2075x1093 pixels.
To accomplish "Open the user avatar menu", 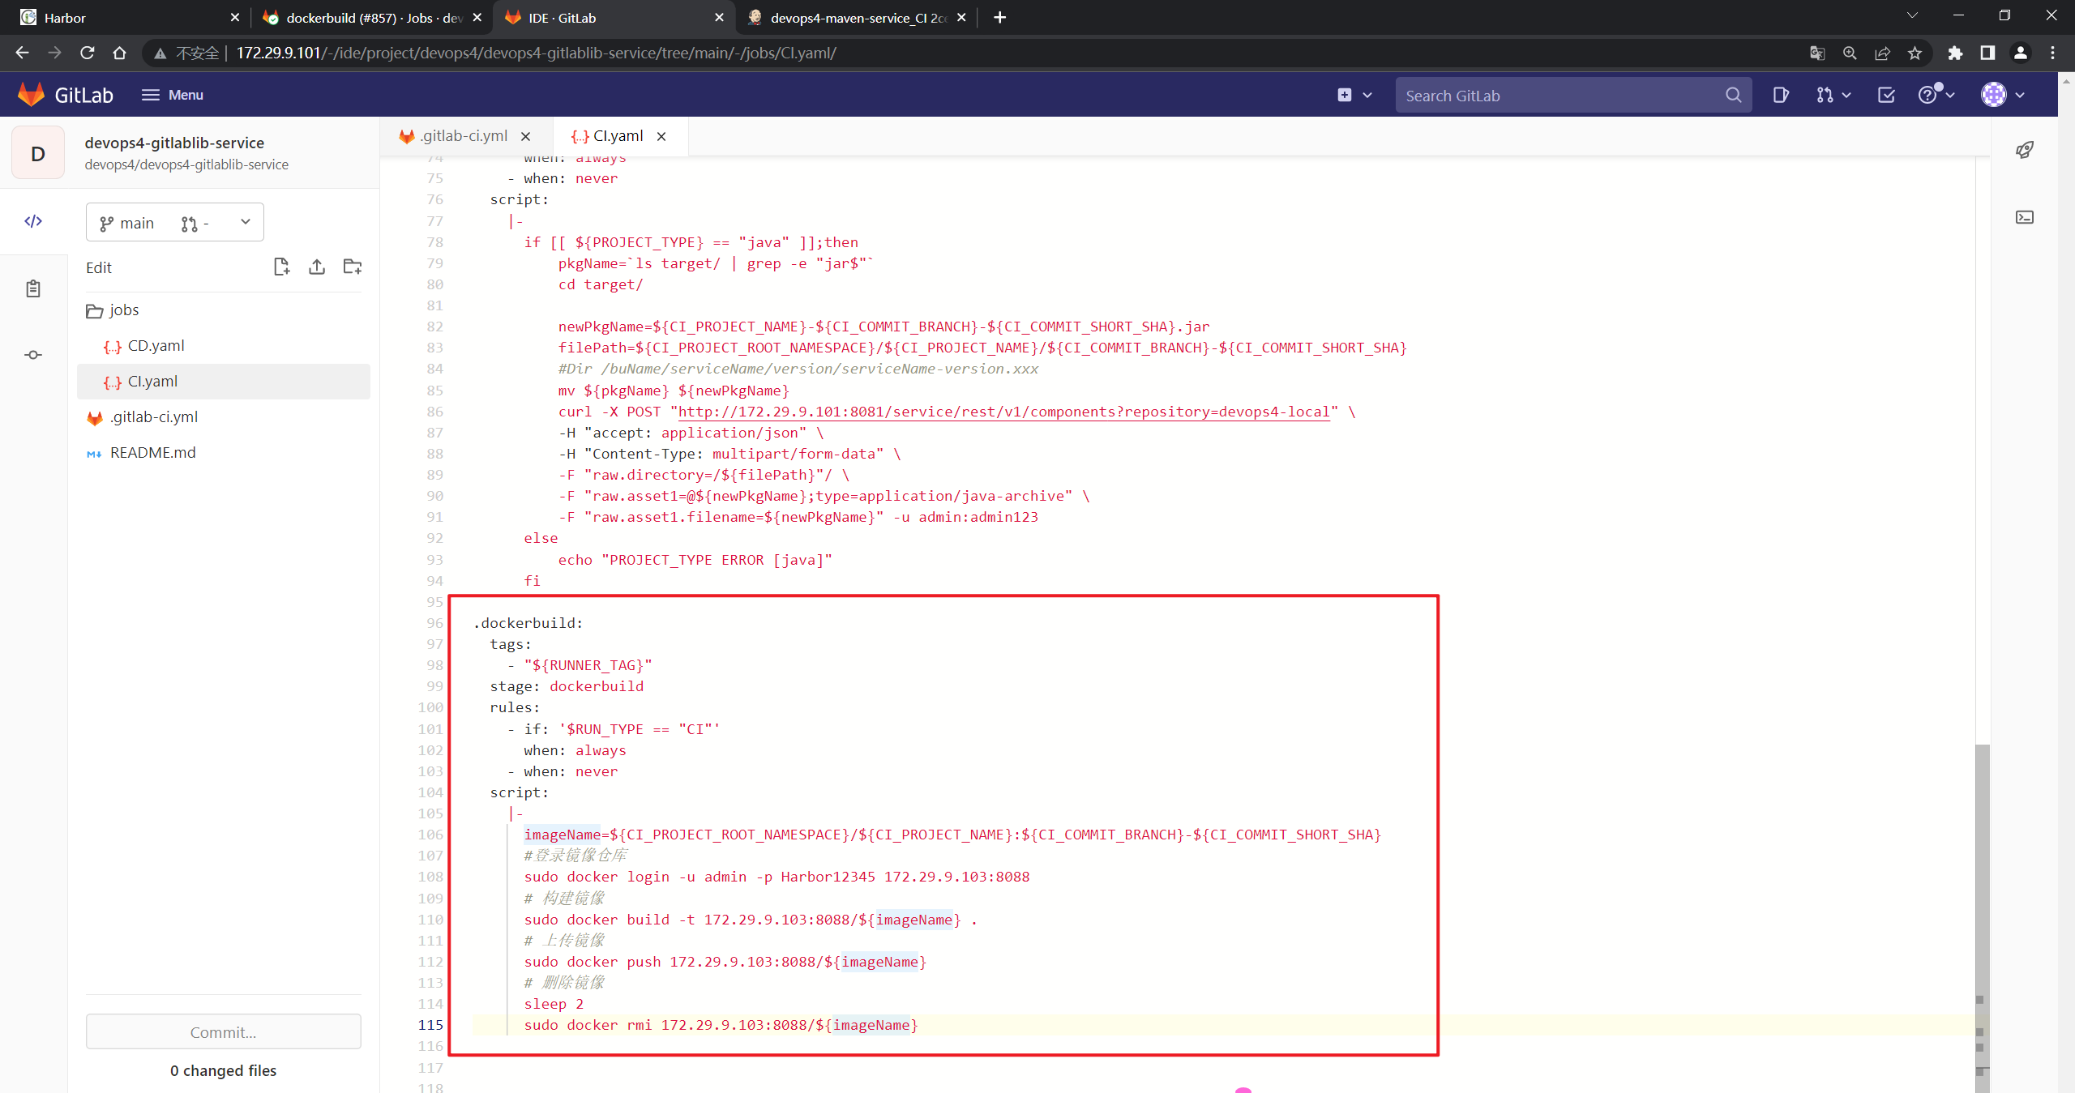I will [x=2003, y=95].
